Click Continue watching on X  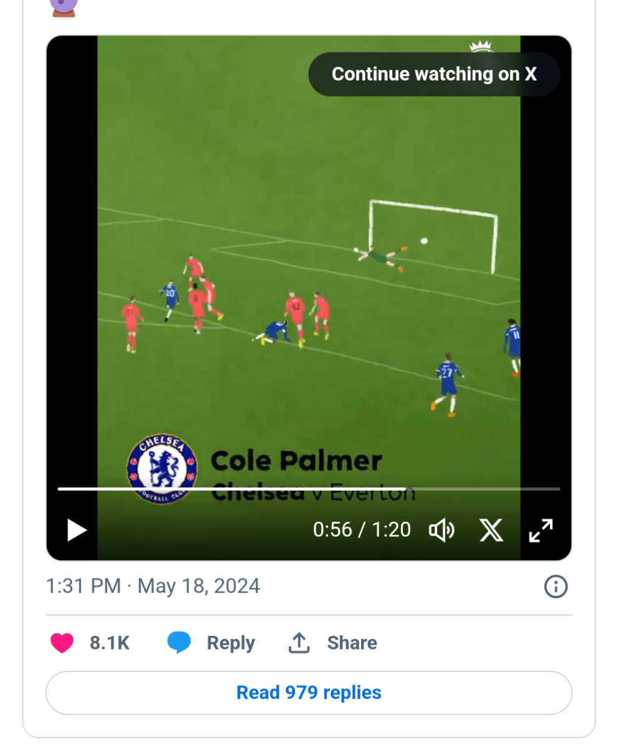click(434, 74)
